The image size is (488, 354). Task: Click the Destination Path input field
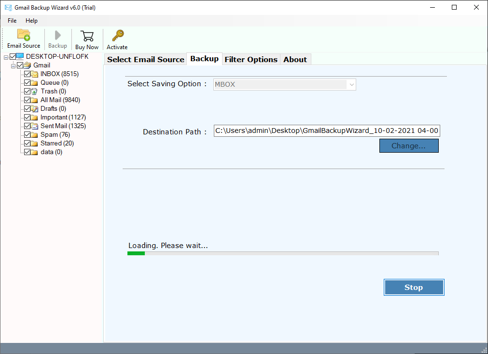(x=327, y=131)
